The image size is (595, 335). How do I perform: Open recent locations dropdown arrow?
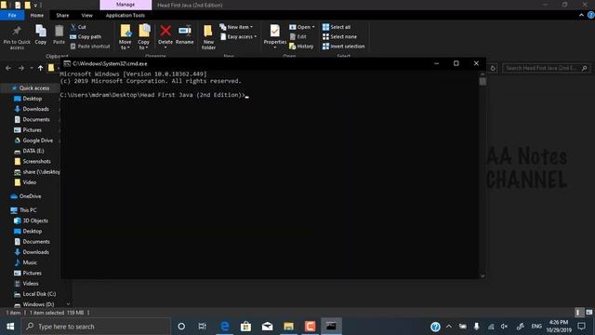pos(31,68)
